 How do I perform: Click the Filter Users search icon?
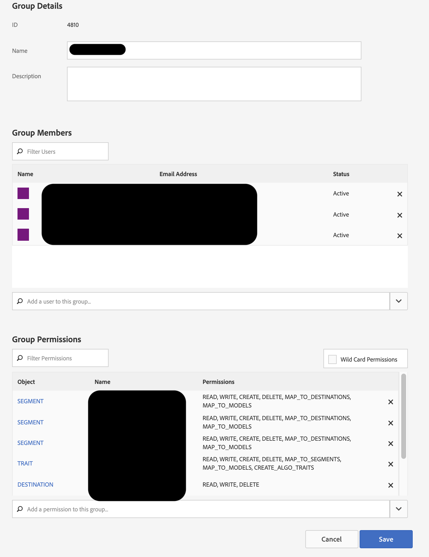pyautogui.click(x=20, y=151)
